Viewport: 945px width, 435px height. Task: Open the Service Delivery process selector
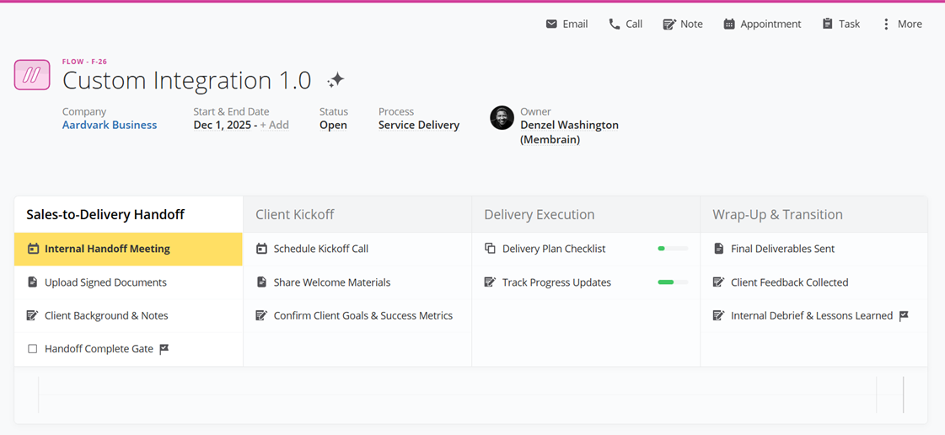[418, 125]
